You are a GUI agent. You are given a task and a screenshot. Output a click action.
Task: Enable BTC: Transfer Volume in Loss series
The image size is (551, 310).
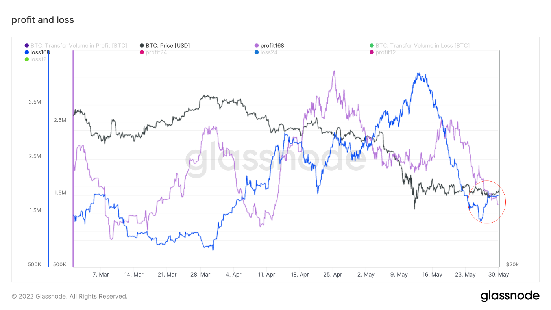[x=422, y=46]
